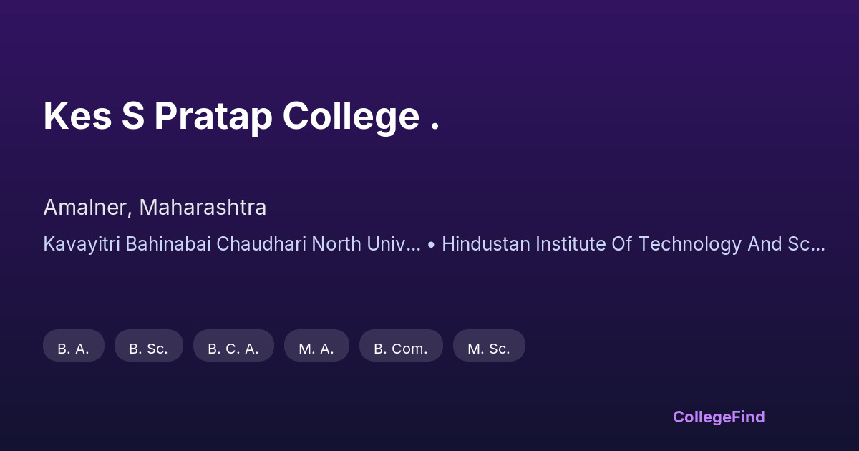Pick the B. Com. course tag

pos(401,349)
